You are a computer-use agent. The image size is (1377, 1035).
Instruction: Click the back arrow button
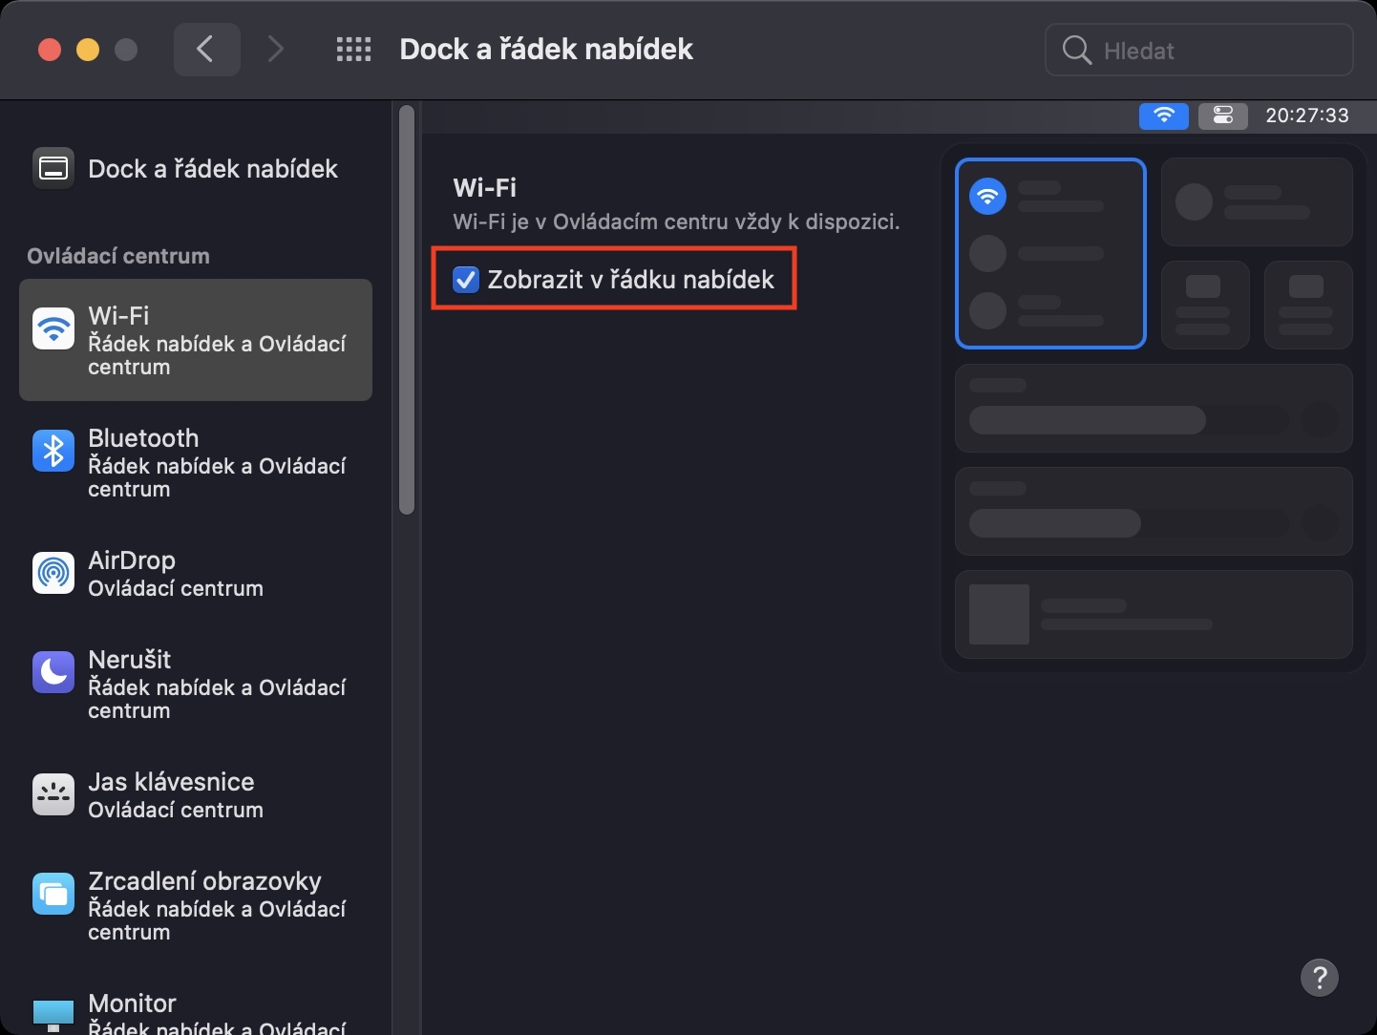[x=206, y=50]
